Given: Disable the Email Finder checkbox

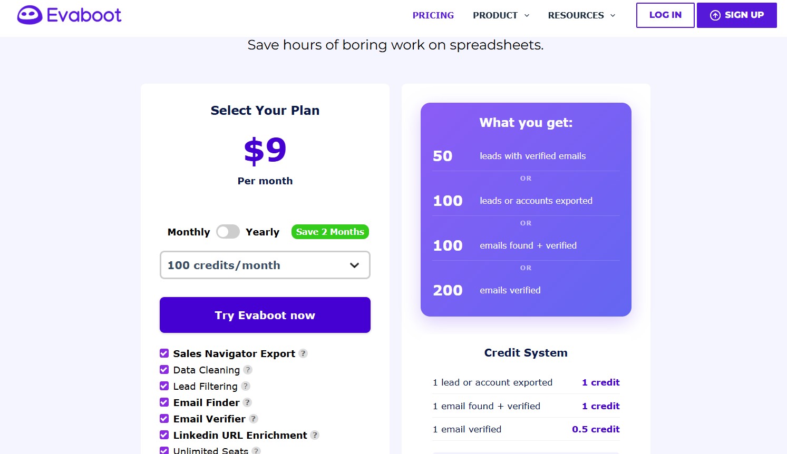Looking at the screenshot, I should 164,402.
